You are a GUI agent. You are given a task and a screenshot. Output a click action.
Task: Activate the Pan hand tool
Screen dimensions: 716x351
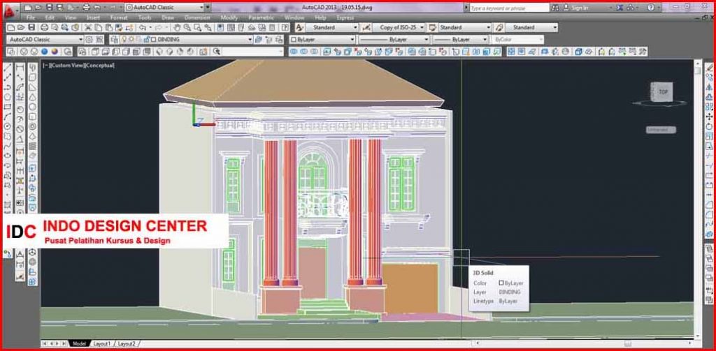coord(177,27)
